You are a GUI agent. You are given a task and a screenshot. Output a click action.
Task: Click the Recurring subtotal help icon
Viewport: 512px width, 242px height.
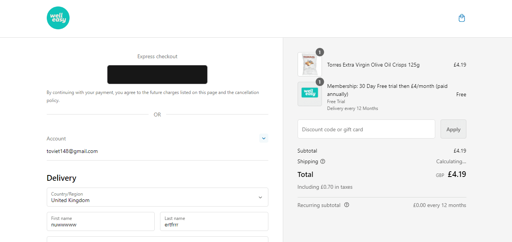347,205
